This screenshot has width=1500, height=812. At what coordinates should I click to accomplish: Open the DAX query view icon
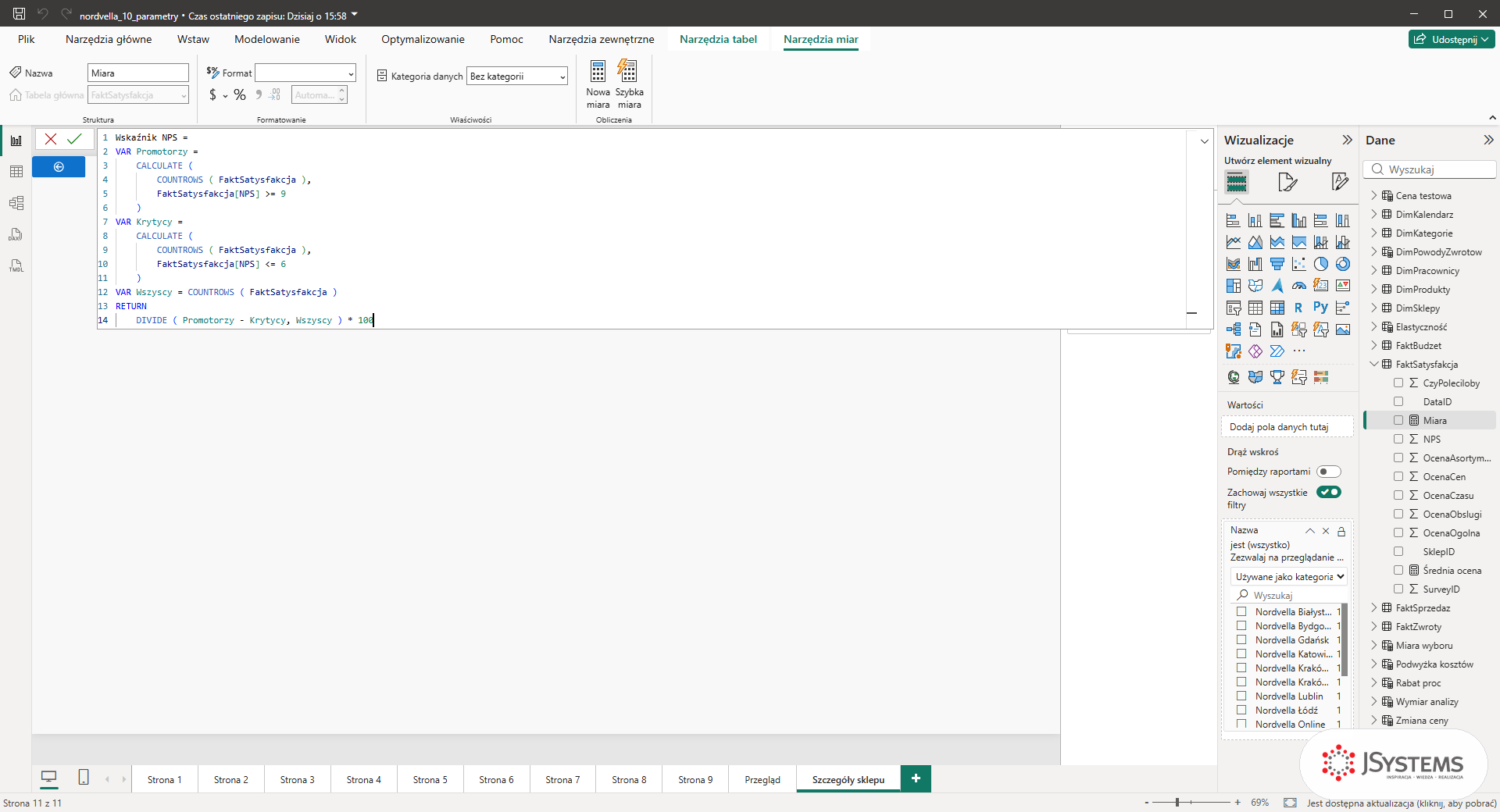(16, 234)
